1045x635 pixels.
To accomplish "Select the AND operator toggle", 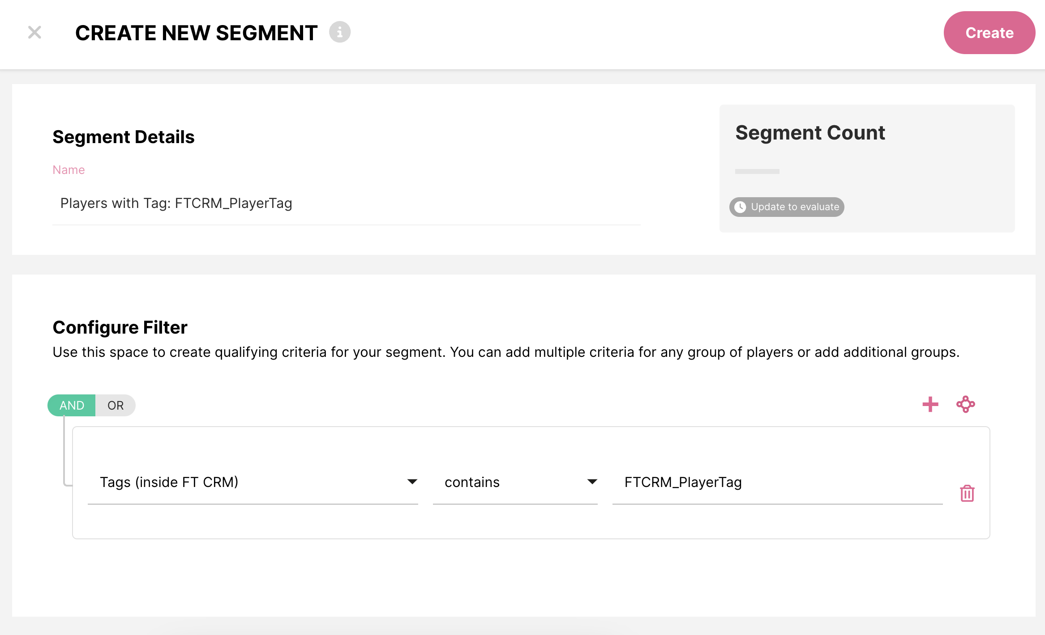I will (x=72, y=406).
